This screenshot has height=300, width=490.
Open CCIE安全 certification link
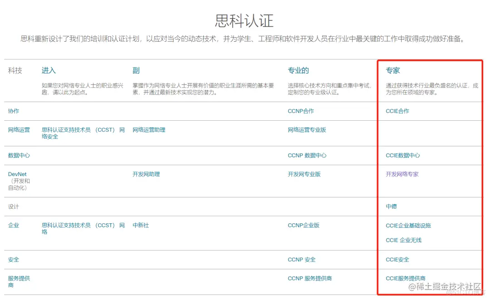(x=397, y=260)
